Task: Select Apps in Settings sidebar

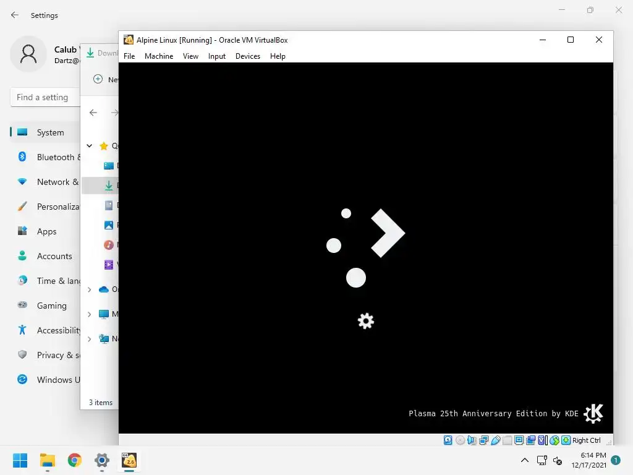Action: click(45, 231)
